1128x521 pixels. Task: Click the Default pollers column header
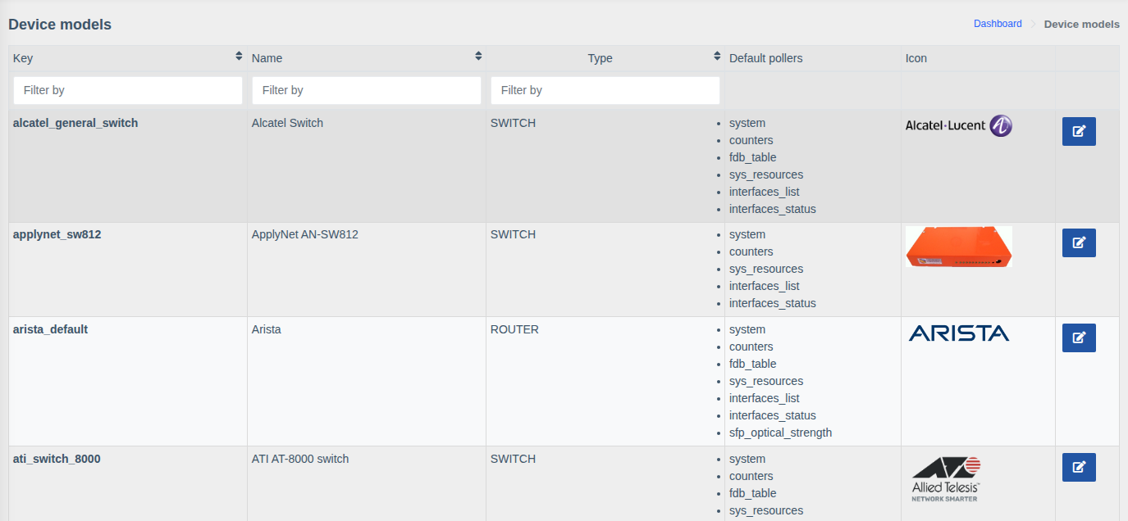(765, 58)
